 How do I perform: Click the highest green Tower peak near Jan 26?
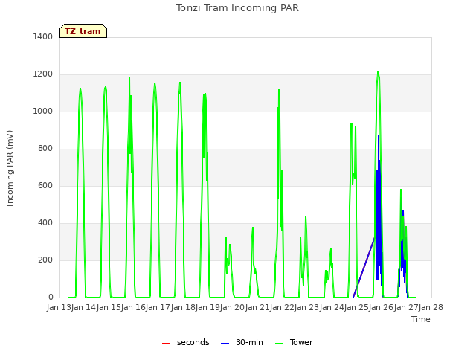378,72
